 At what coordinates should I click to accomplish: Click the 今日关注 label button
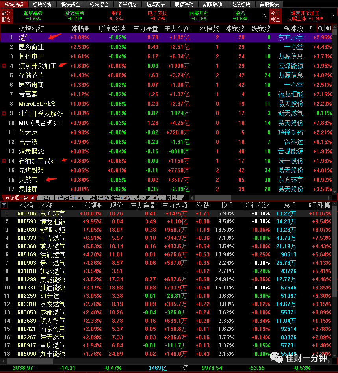(x=275, y=16)
